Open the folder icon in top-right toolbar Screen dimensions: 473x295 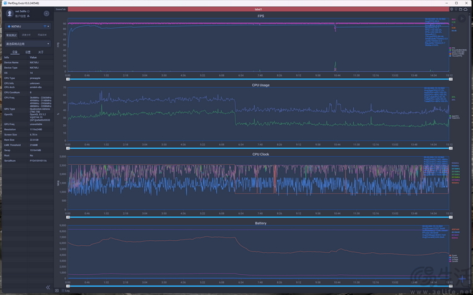[x=460, y=9]
